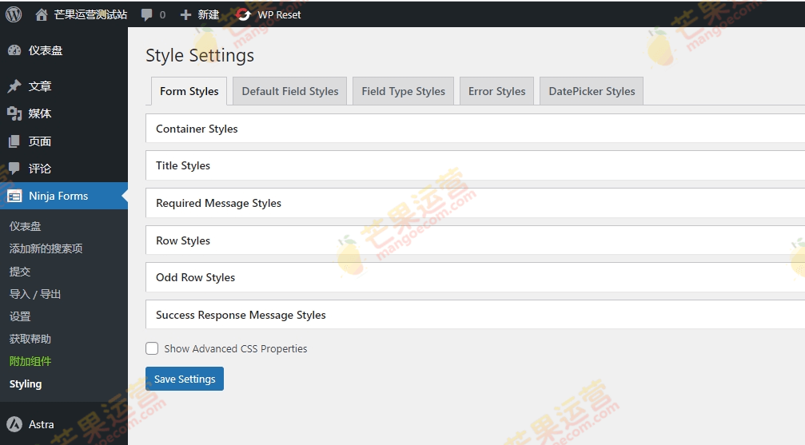This screenshot has height=445, width=805.
Task: Open the Field Type Styles tab
Action: [403, 91]
